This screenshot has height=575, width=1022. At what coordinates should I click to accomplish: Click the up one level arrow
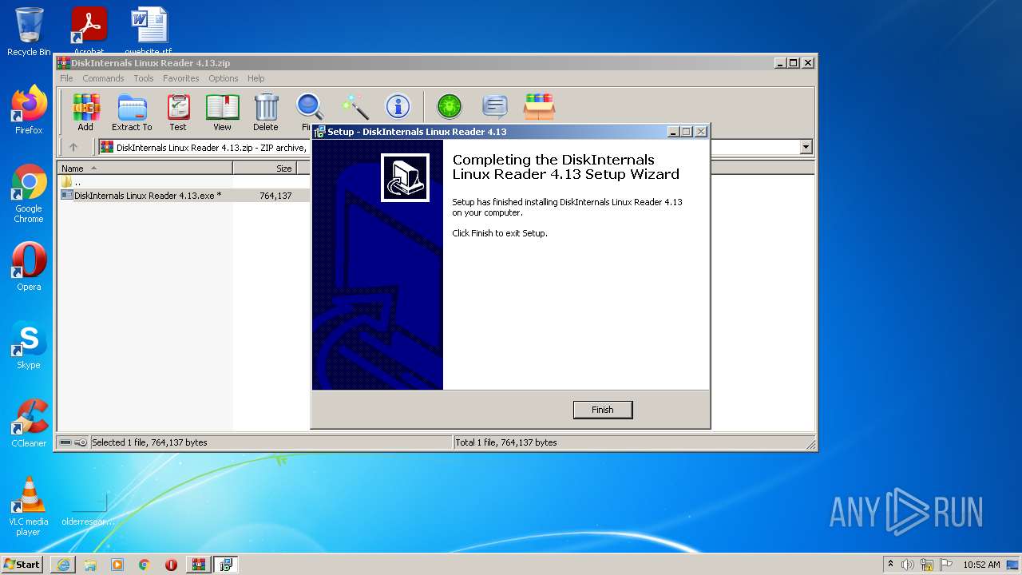coord(73,147)
